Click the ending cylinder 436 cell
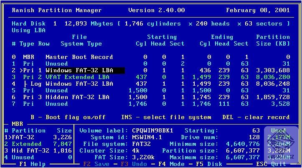The width and height of the screenshot is (302, 168). point(205,70)
